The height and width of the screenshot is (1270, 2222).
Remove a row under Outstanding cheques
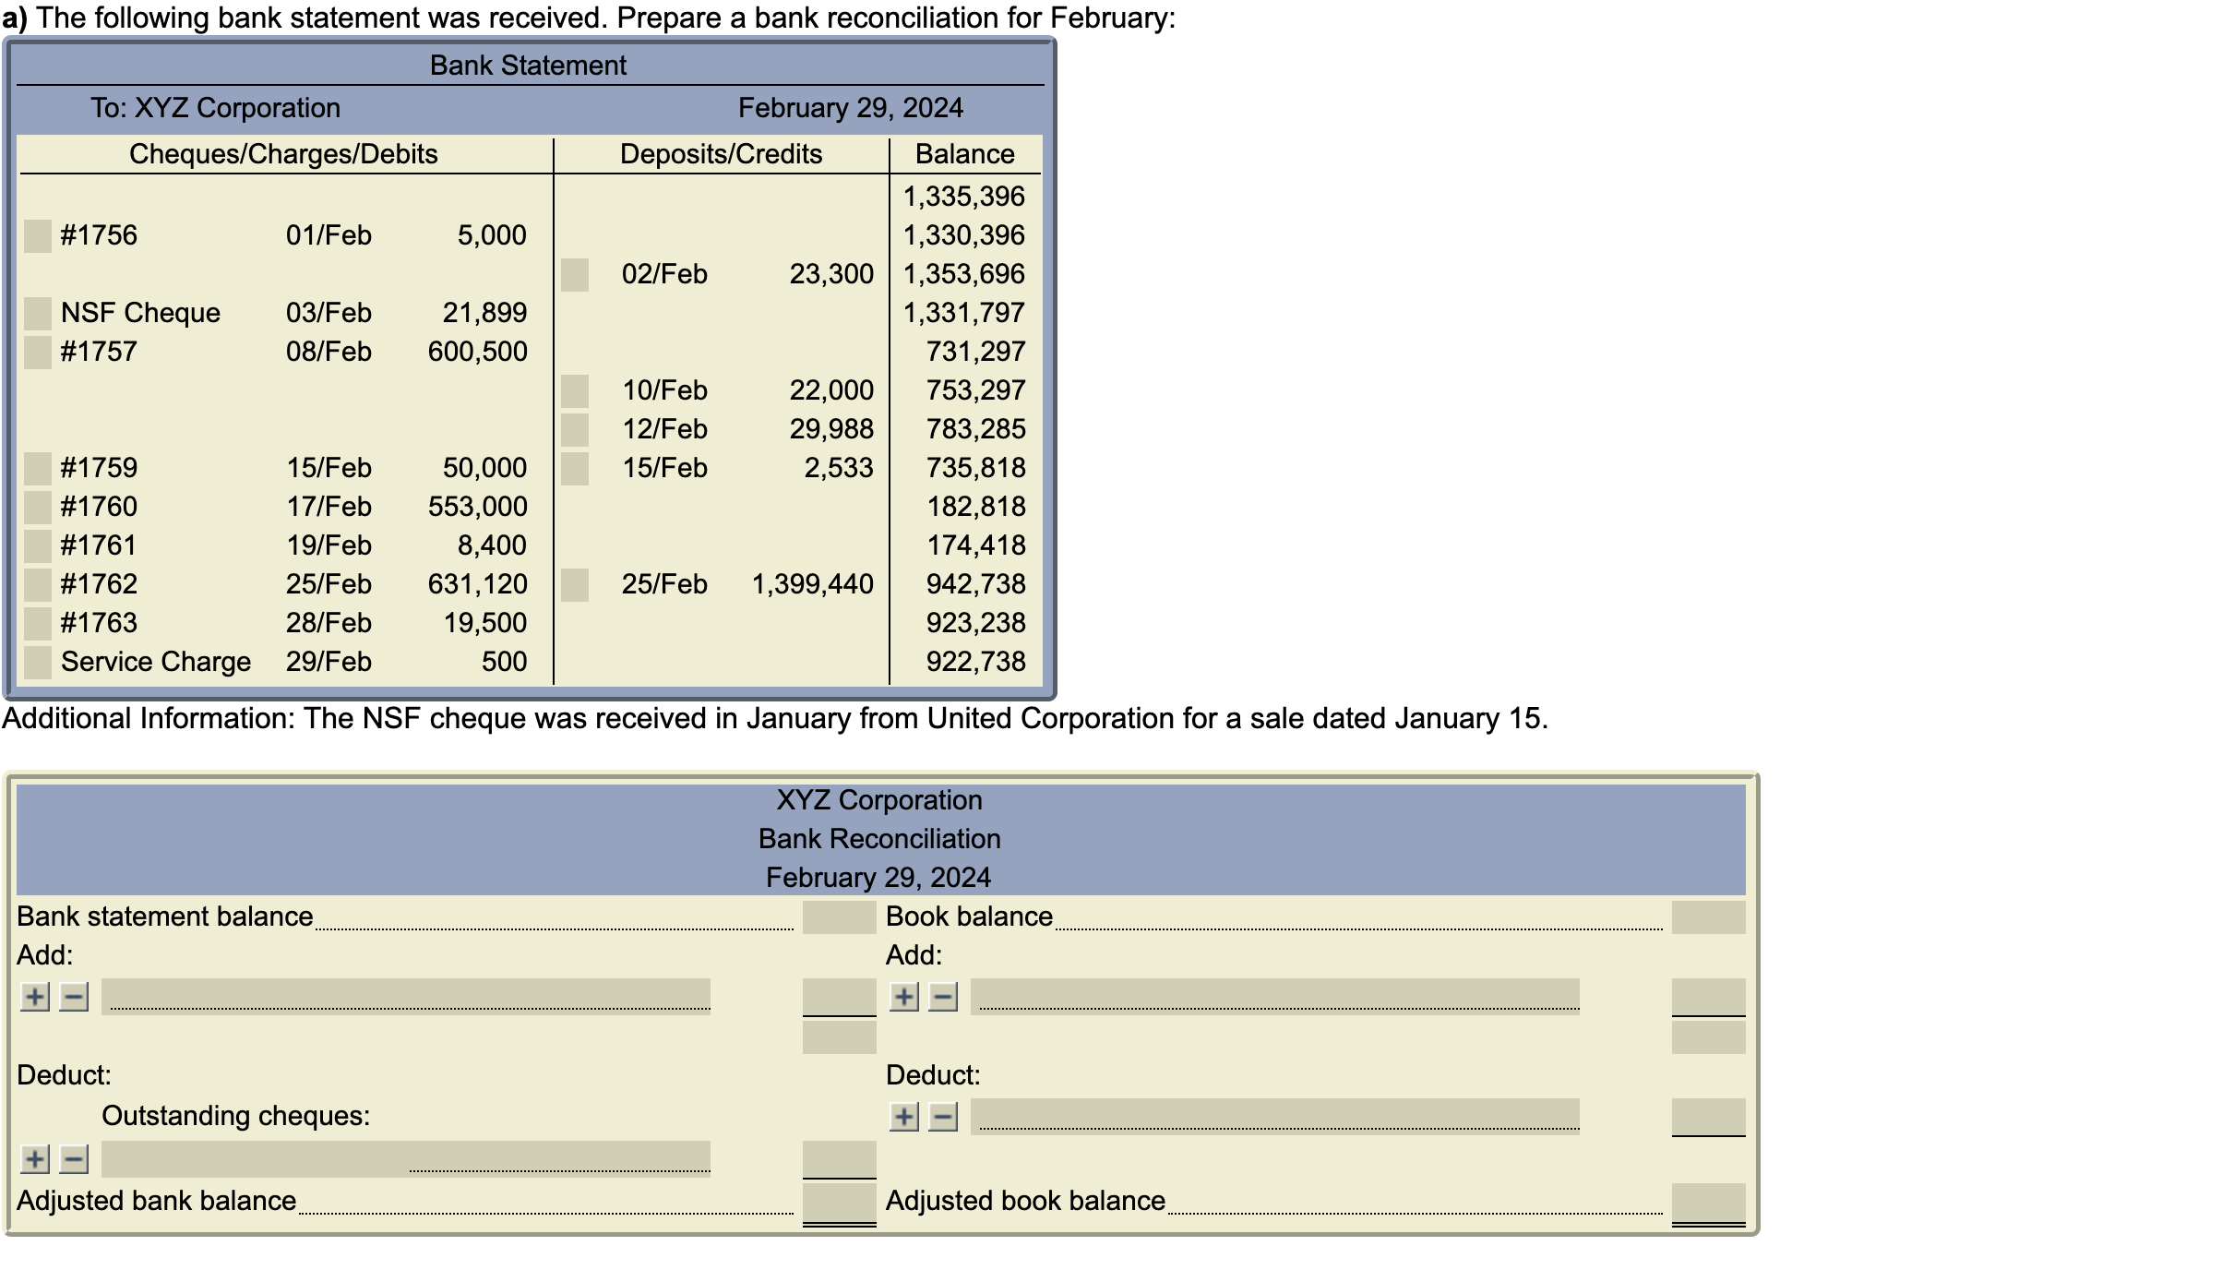click(74, 1159)
